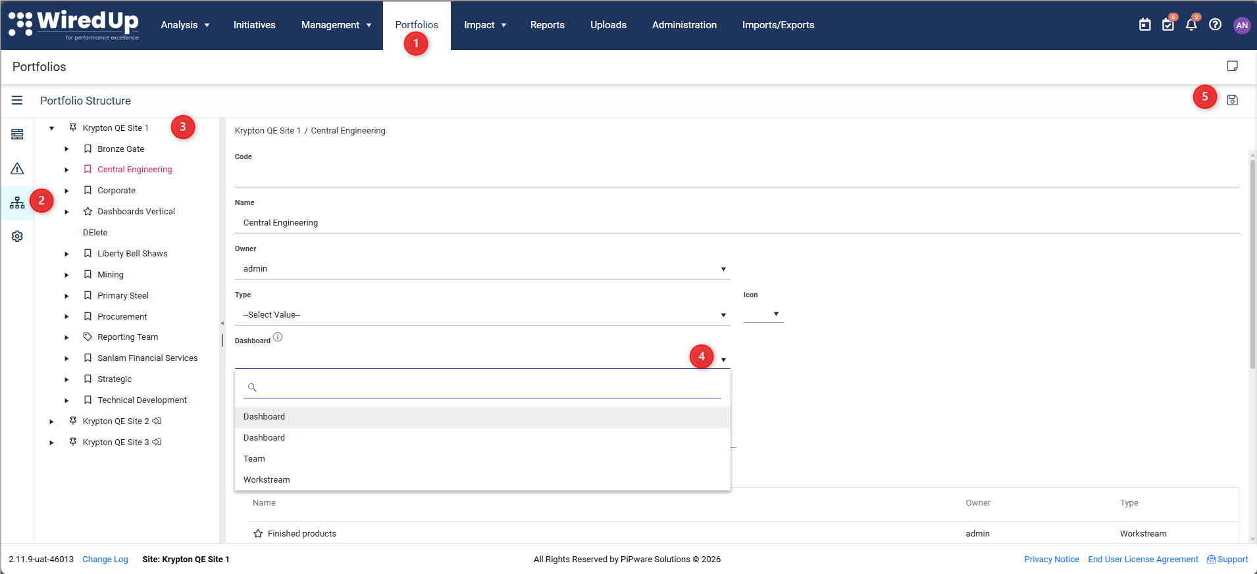Go to the Initiatives tab

[254, 25]
